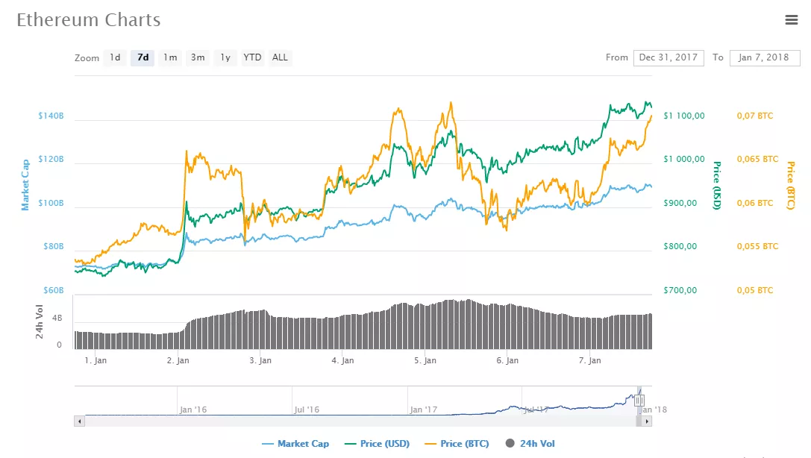Viewport: 811px width, 458px height.
Task: Choose the 3m zoom option
Action: click(198, 57)
